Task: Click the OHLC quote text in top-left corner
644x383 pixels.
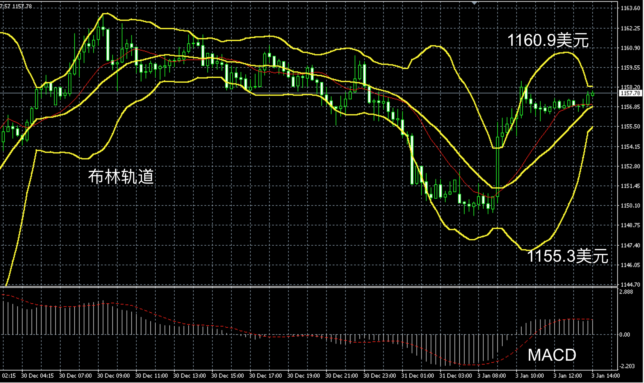Action: [x=16, y=6]
